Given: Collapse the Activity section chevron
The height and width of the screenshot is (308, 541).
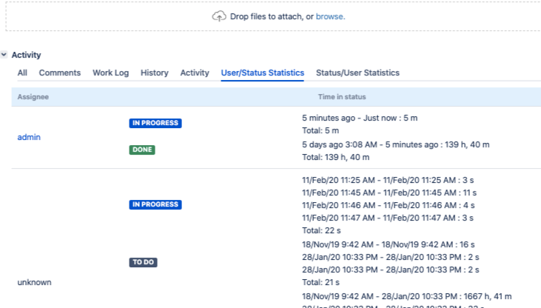Looking at the screenshot, I should 4,55.
